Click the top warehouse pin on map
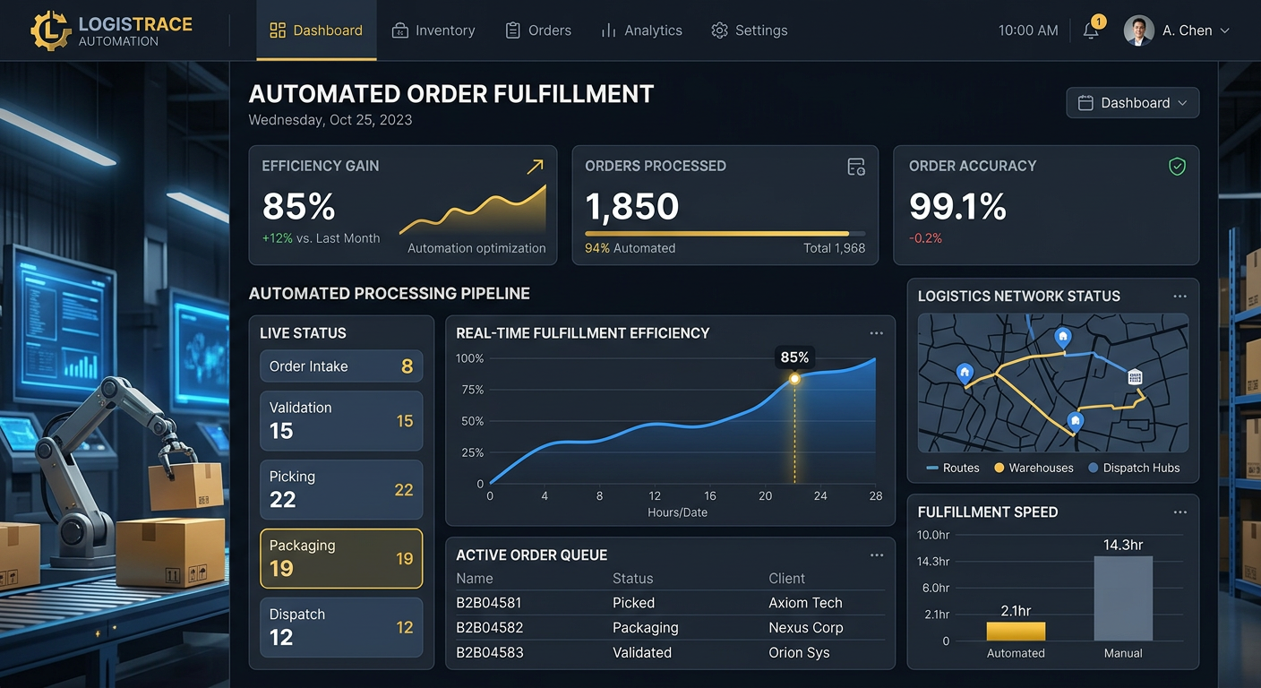This screenshot has width=1261, height=688. 1063,338
